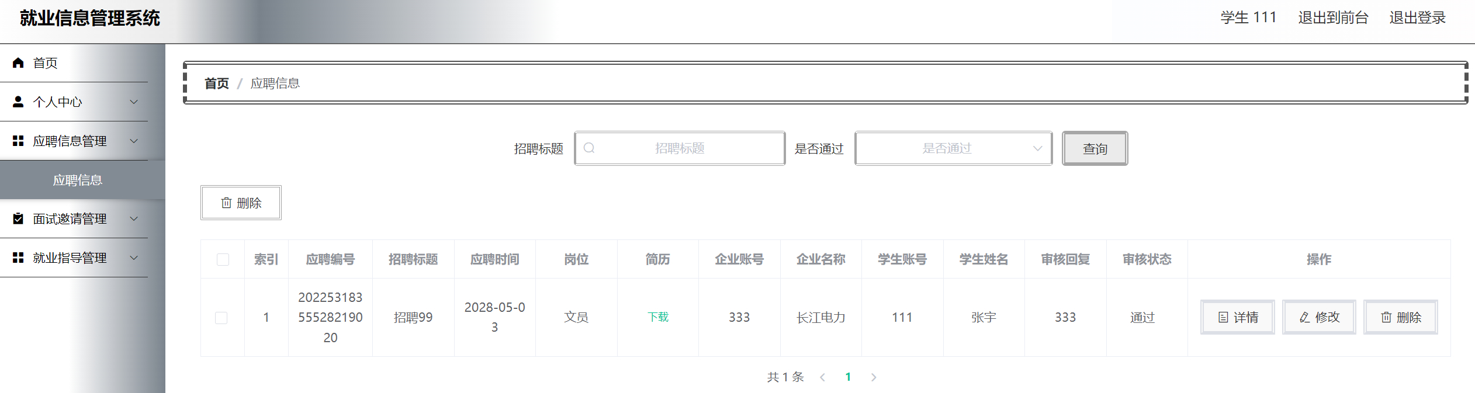The height and width of the screenshot is (393, 1475).
Task: Download the resume via 下载 link
Action: pos(658,317)
